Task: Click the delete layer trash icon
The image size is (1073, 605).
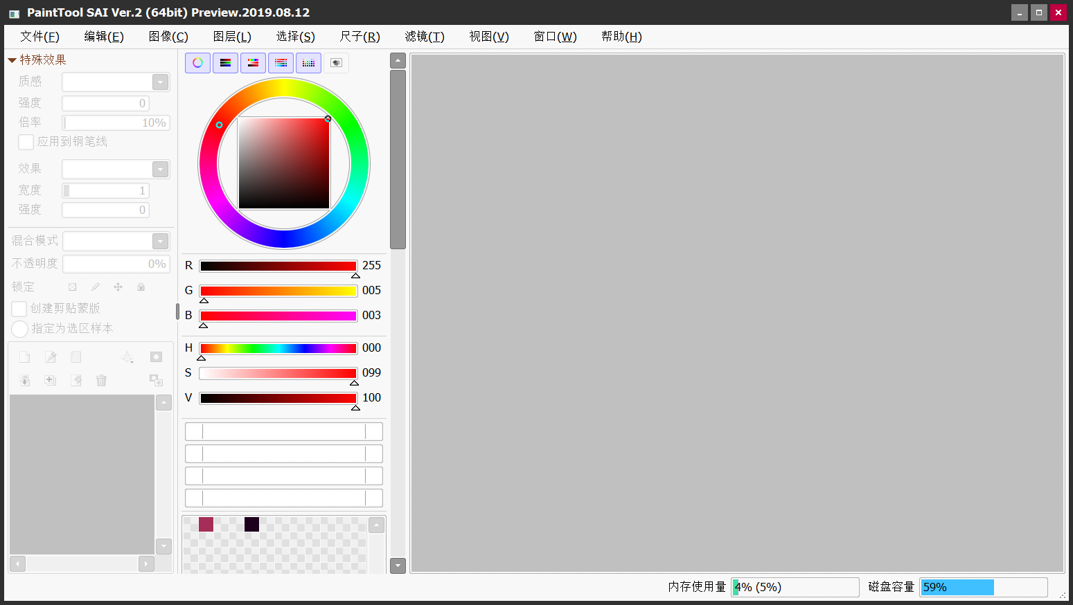Action: pyautogui.click(x=102, y=380)
